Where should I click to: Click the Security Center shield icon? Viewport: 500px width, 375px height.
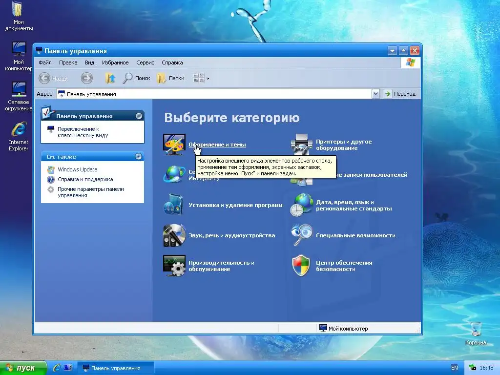click(x=301, y=265)
